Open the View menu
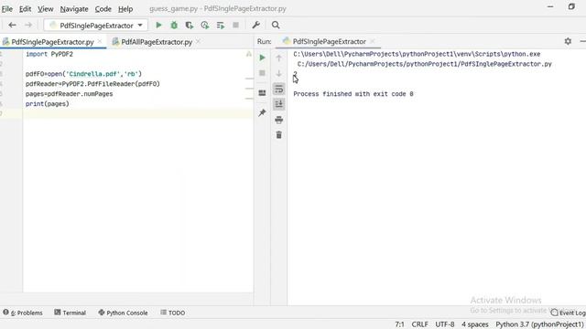 point(45,8)
